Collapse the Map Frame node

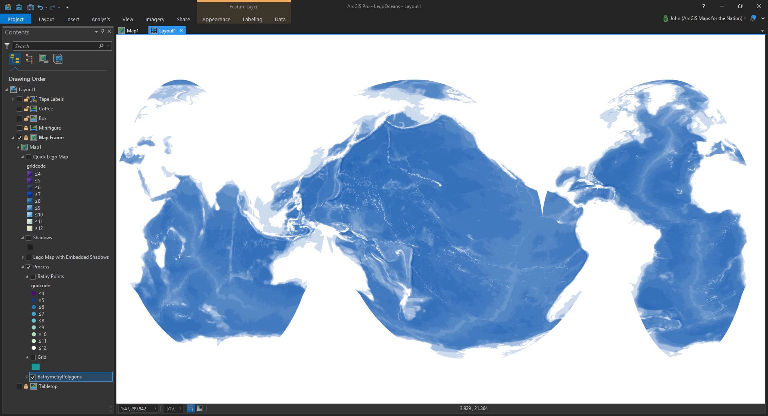tap(13, 138)
